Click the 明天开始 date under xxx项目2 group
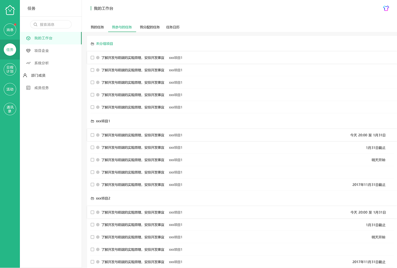The width and height of the screenshot is (397, 268). click(x=378, y=237)
